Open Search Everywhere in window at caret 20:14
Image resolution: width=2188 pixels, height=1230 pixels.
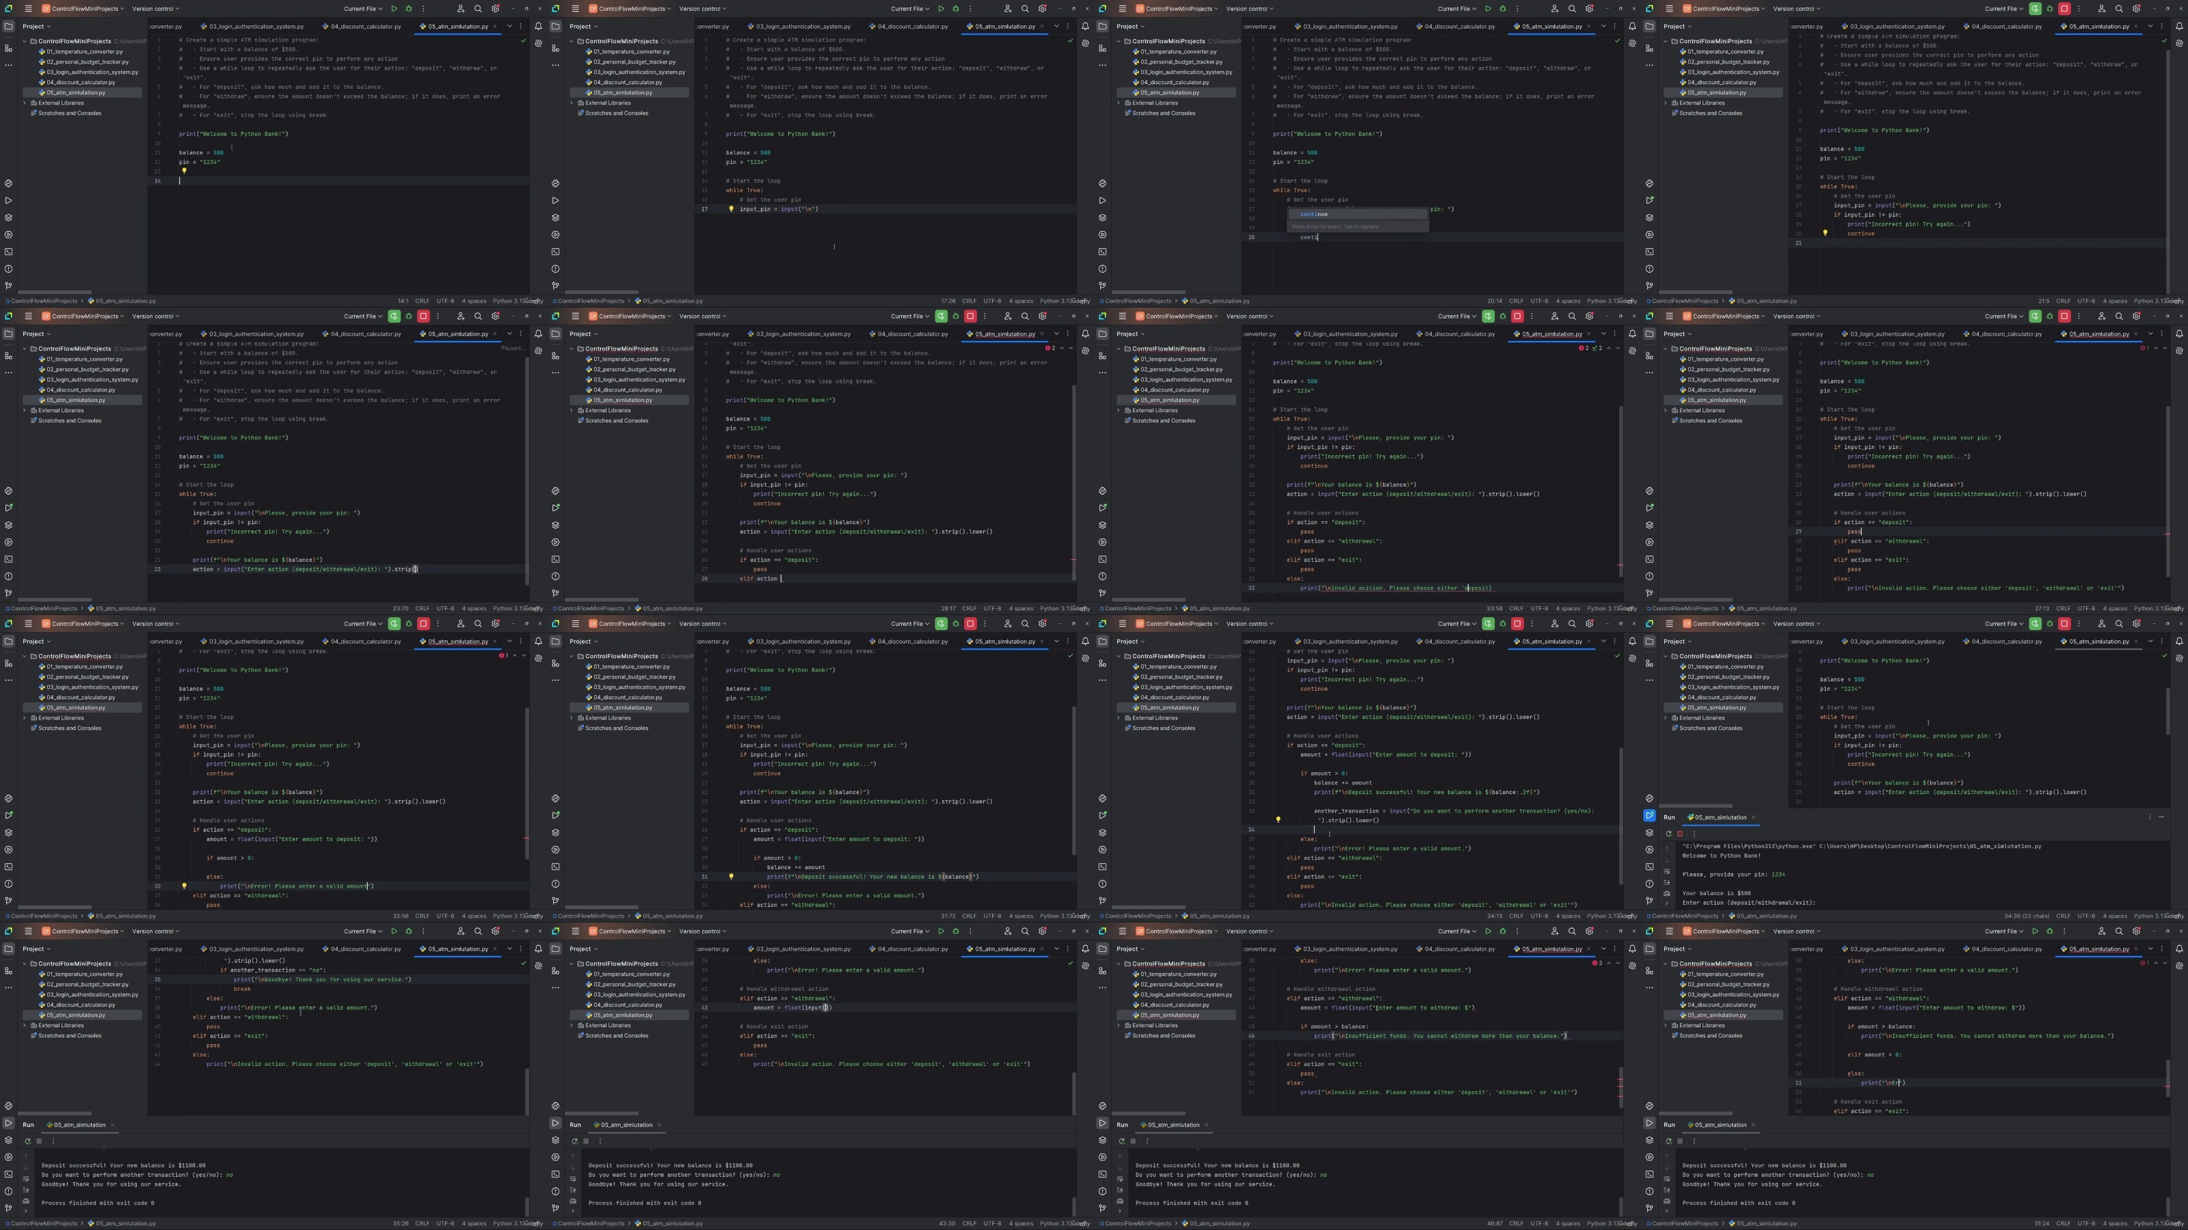click(x=1571, y=8)
